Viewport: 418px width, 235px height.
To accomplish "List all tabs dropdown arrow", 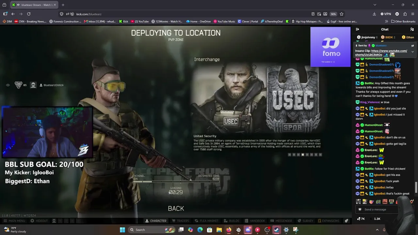I will click(x=375, y=5).
